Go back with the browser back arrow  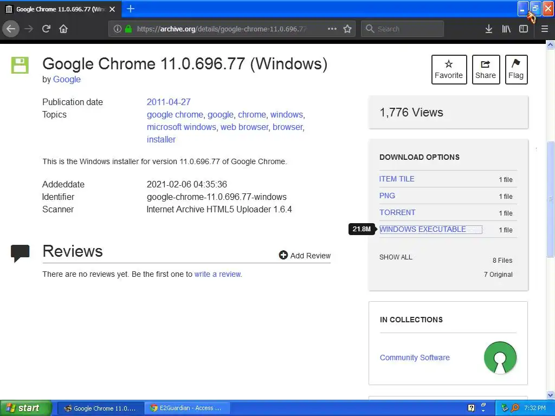point(11,29)
